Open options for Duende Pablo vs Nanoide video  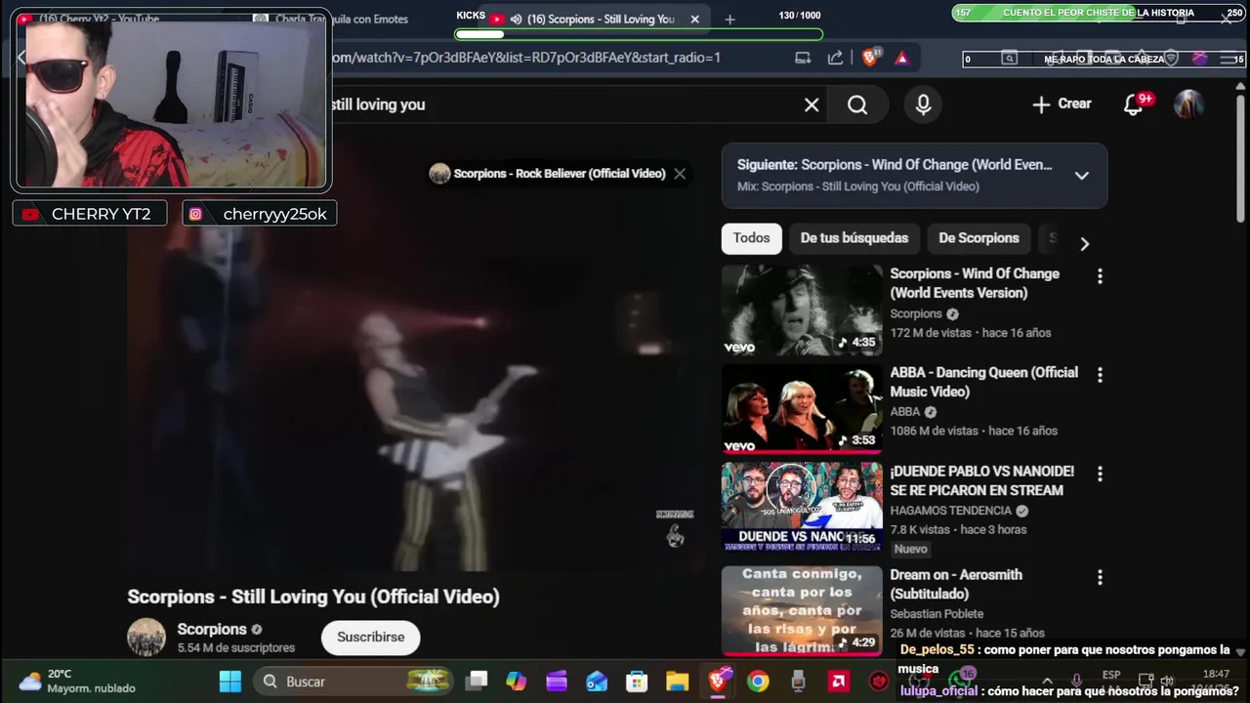[x=1100, y=474]
